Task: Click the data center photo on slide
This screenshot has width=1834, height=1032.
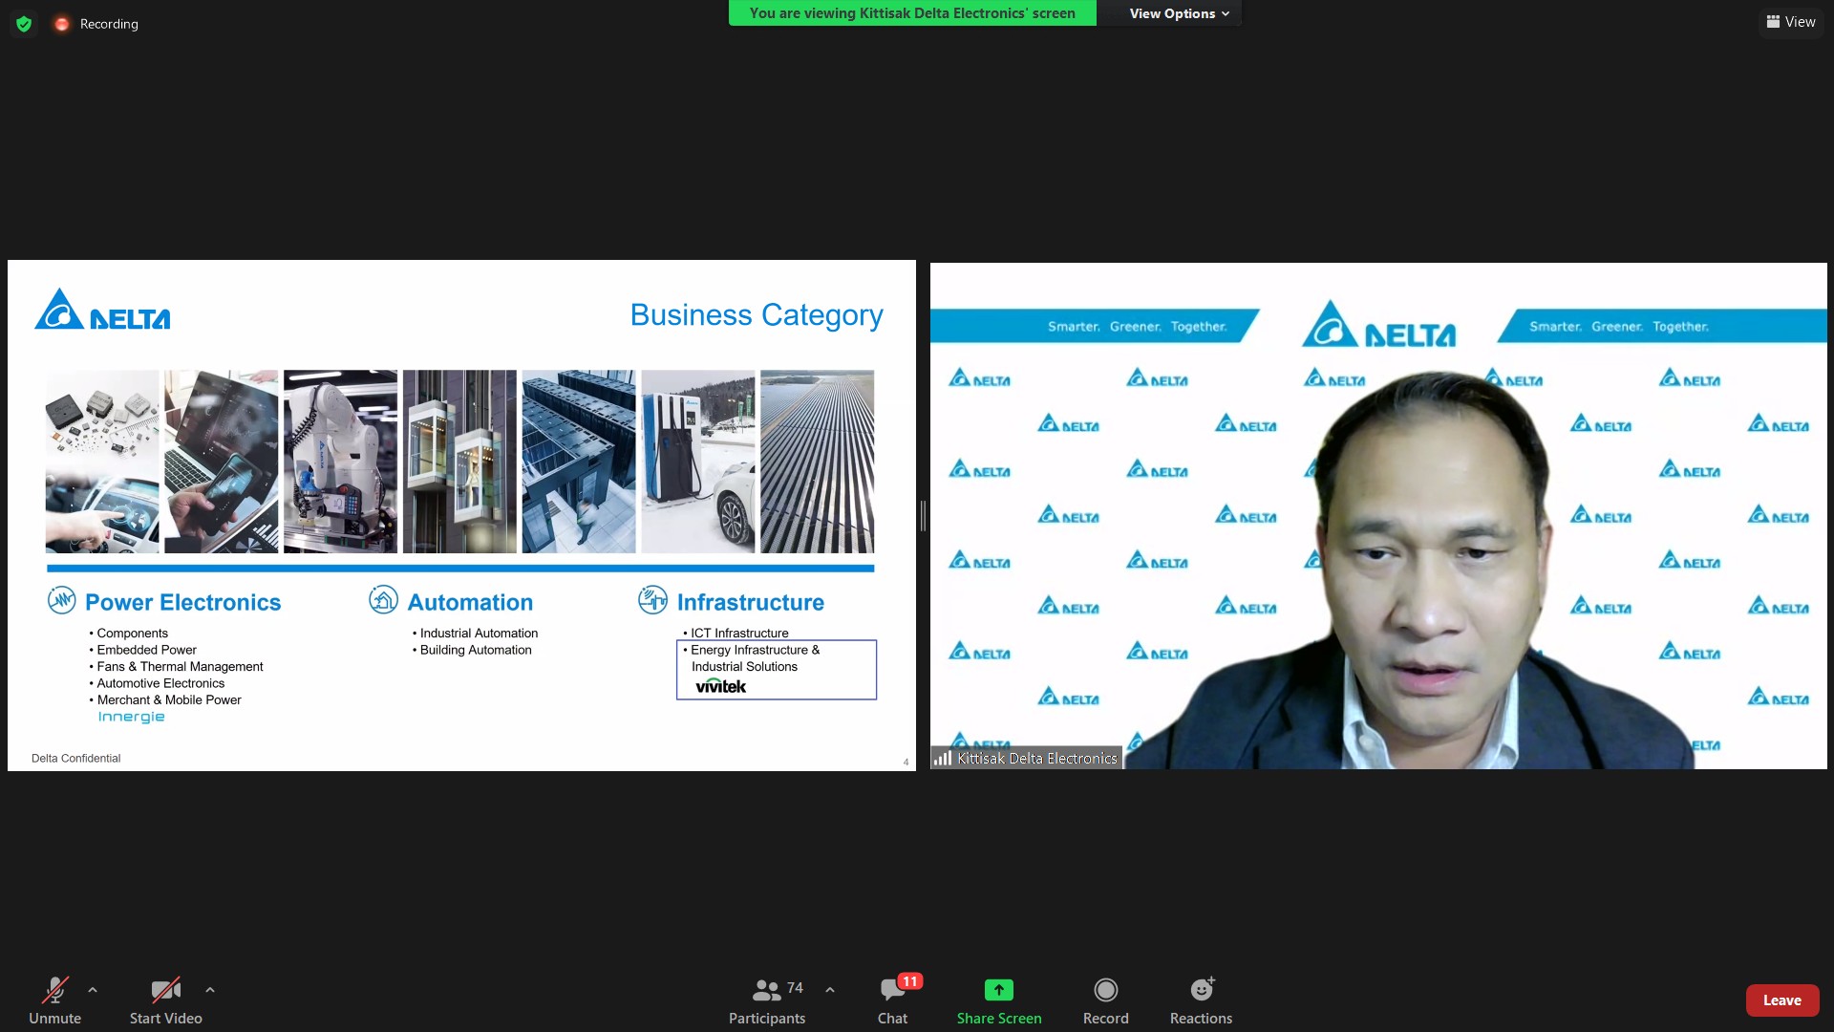Action: point(579,462)
